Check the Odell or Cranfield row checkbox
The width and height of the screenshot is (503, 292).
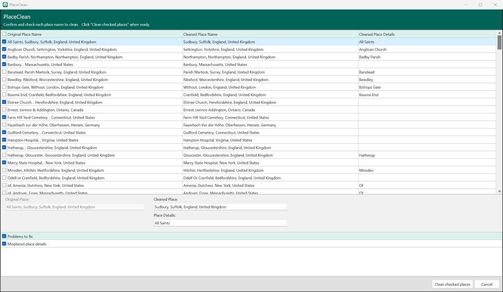(4, 178)
